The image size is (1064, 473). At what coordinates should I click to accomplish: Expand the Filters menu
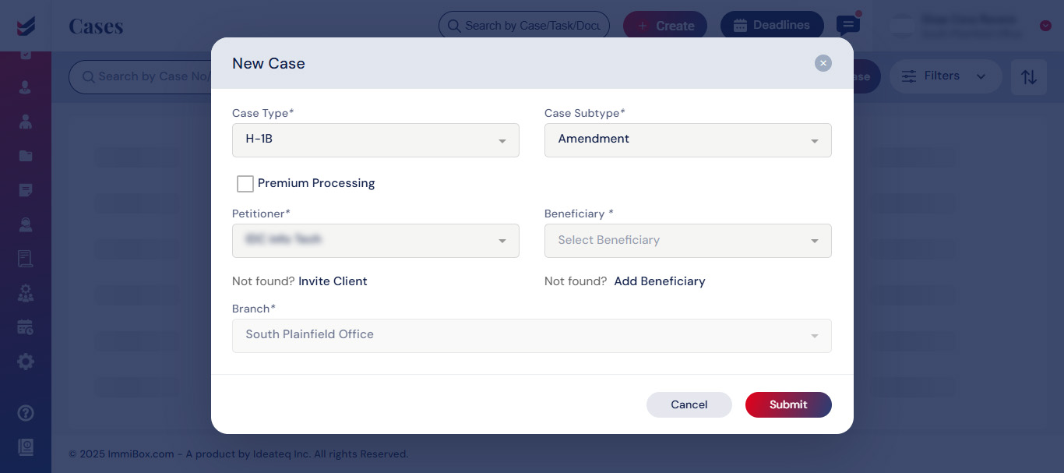pos(946,76)
